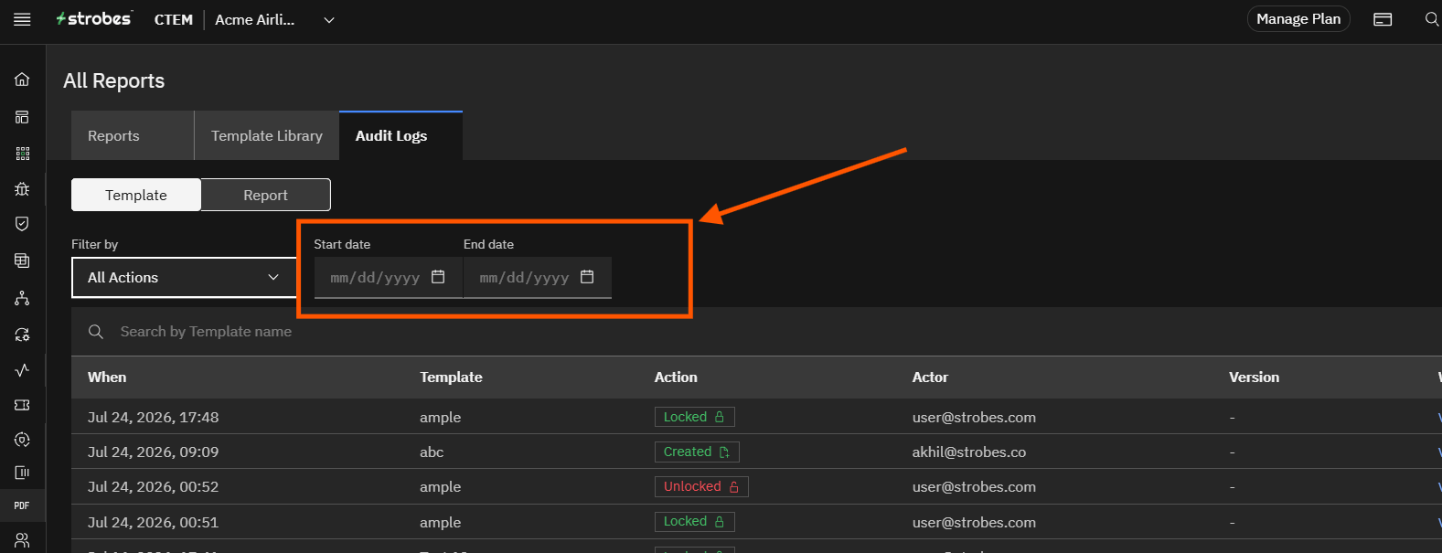Click the 'Jul 24, 2026, 00:51' timestamp
Screen dimensions: 1442x553
(x=153, y=523)
